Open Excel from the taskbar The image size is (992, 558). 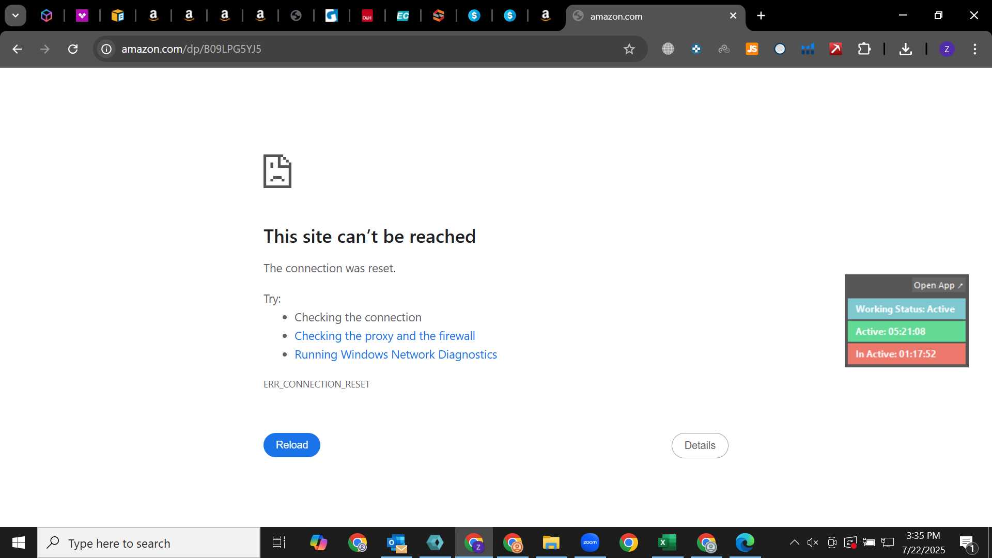point(667,542)
